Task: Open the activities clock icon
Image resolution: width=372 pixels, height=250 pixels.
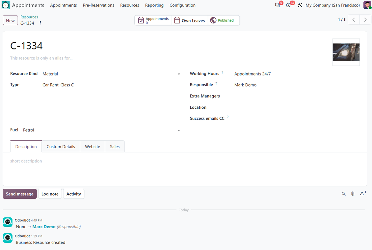Action: click(x=288, y=5)
